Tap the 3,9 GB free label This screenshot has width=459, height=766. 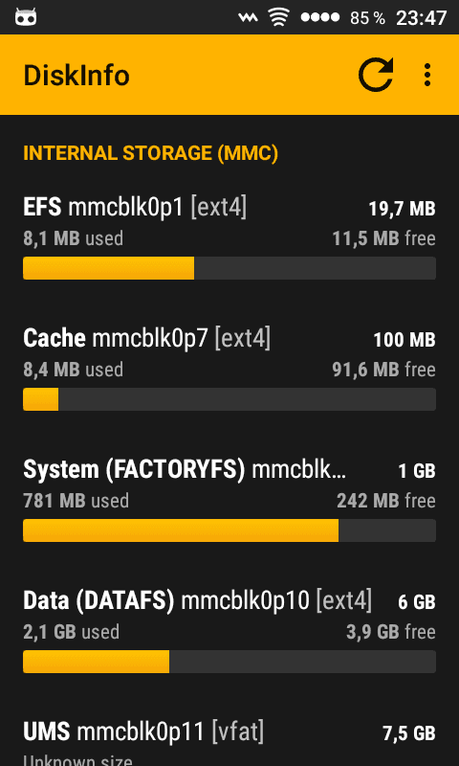[391, 632]
